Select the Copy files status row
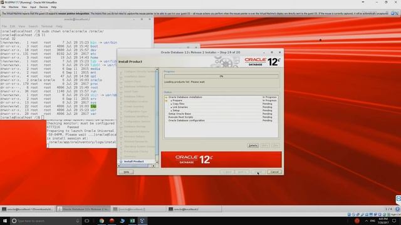Image resolution: width=401 pixels, height=225 pixels. [221, 104]
